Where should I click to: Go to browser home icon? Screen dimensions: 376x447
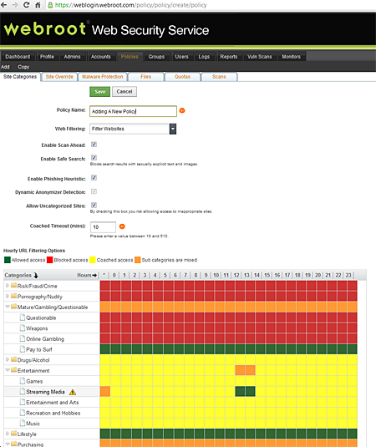pos(38,5)
